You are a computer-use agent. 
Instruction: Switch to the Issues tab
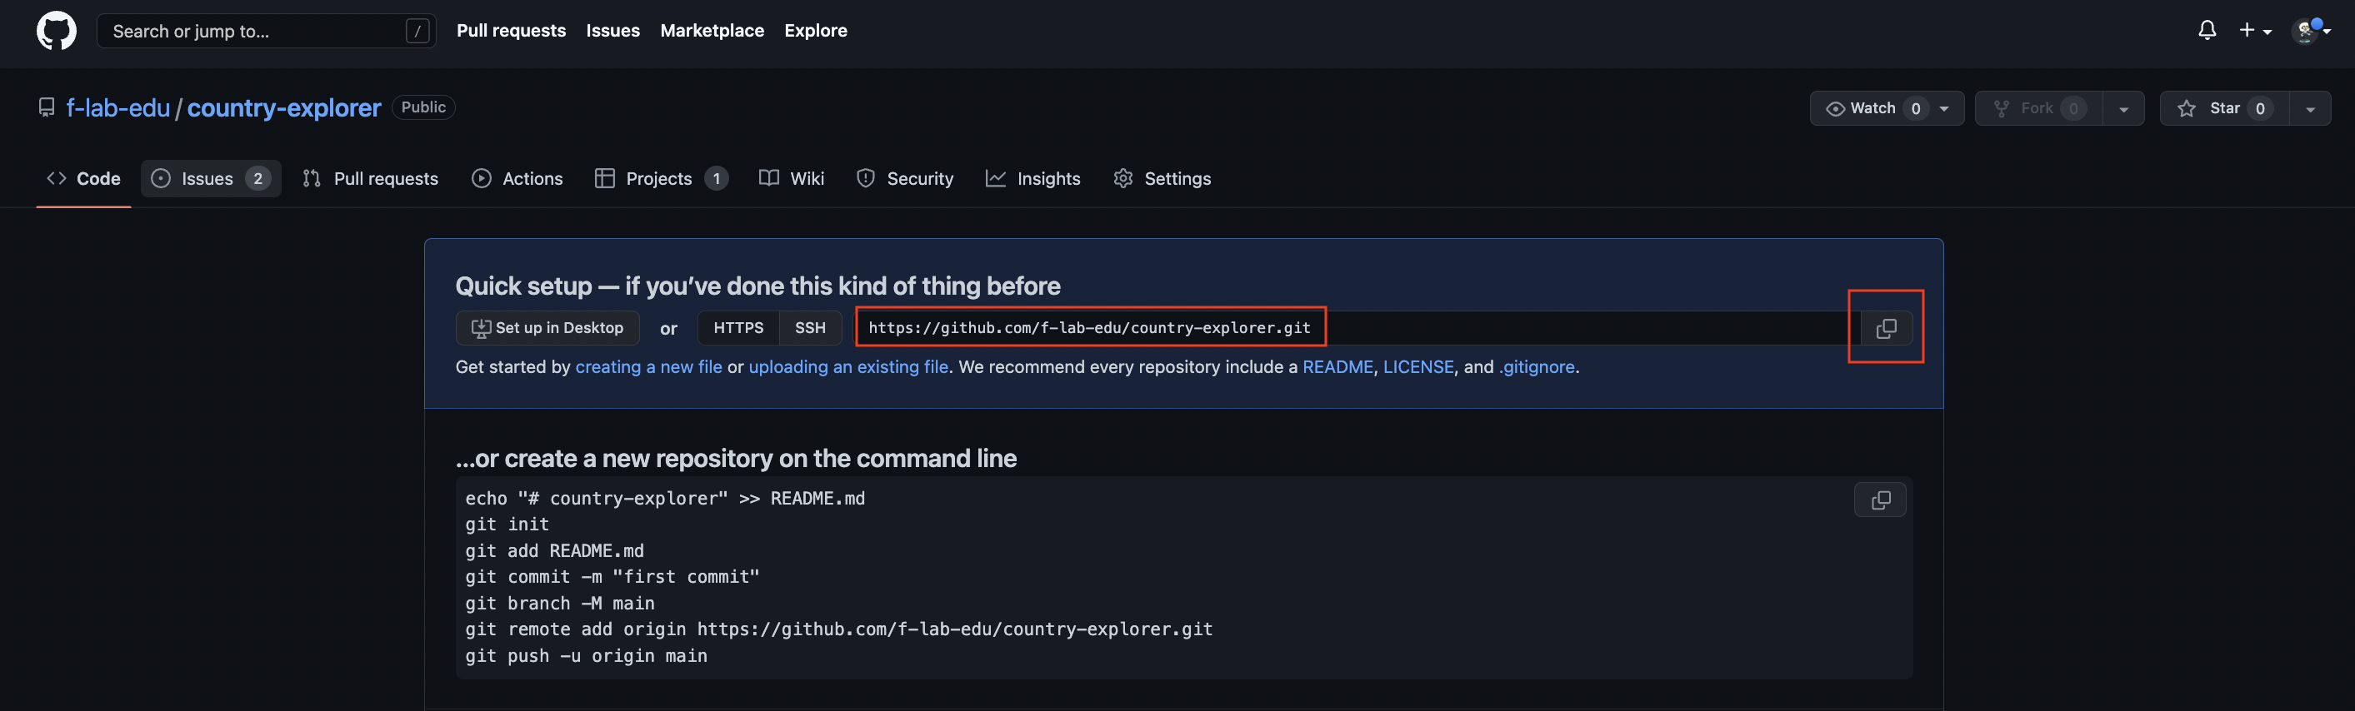point(210,179)
